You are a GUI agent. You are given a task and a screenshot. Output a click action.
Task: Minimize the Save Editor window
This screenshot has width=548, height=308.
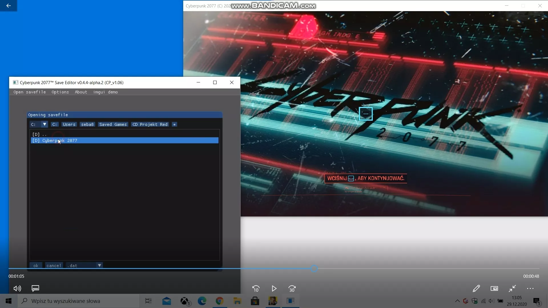click(198, 82)
